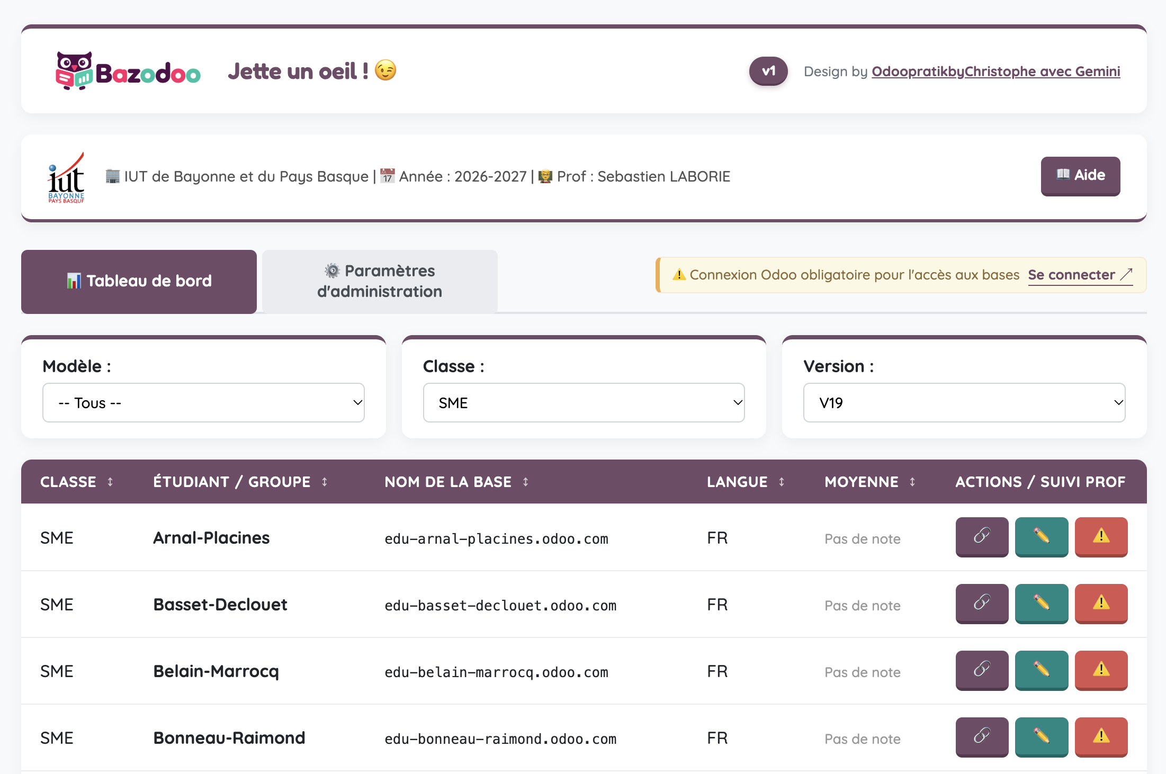The height and width of the screenshot is (774, 1166).
Task: Sort table by Classe column arrows
Action: [110, 482]
